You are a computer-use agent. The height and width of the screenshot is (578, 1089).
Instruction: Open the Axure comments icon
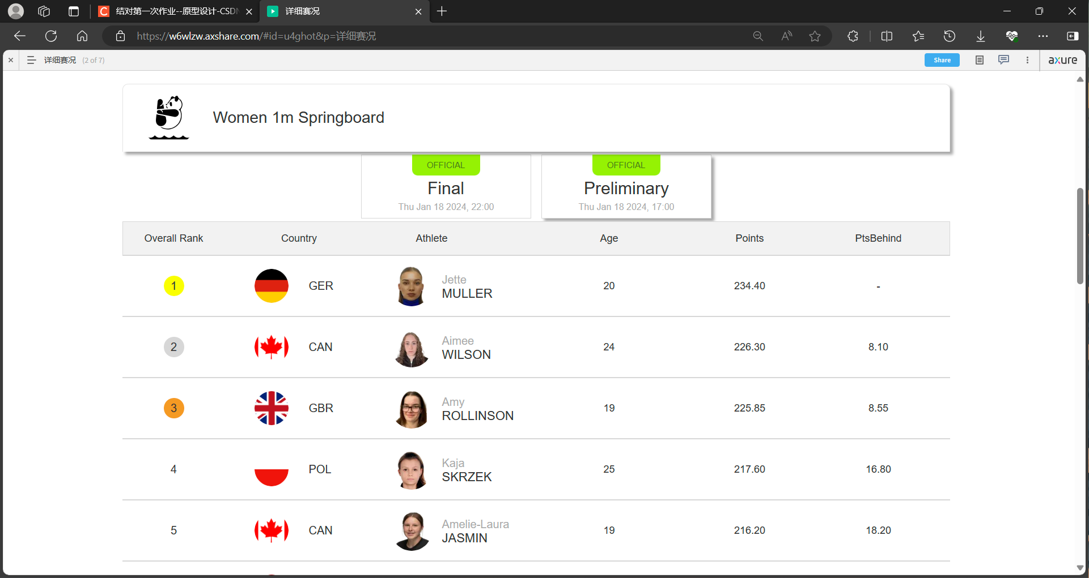(1004, 60)
